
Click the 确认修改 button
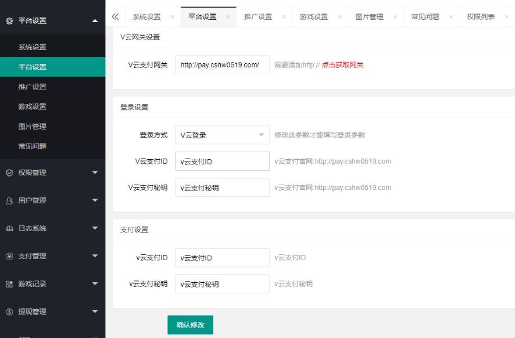tap(190, 325)
